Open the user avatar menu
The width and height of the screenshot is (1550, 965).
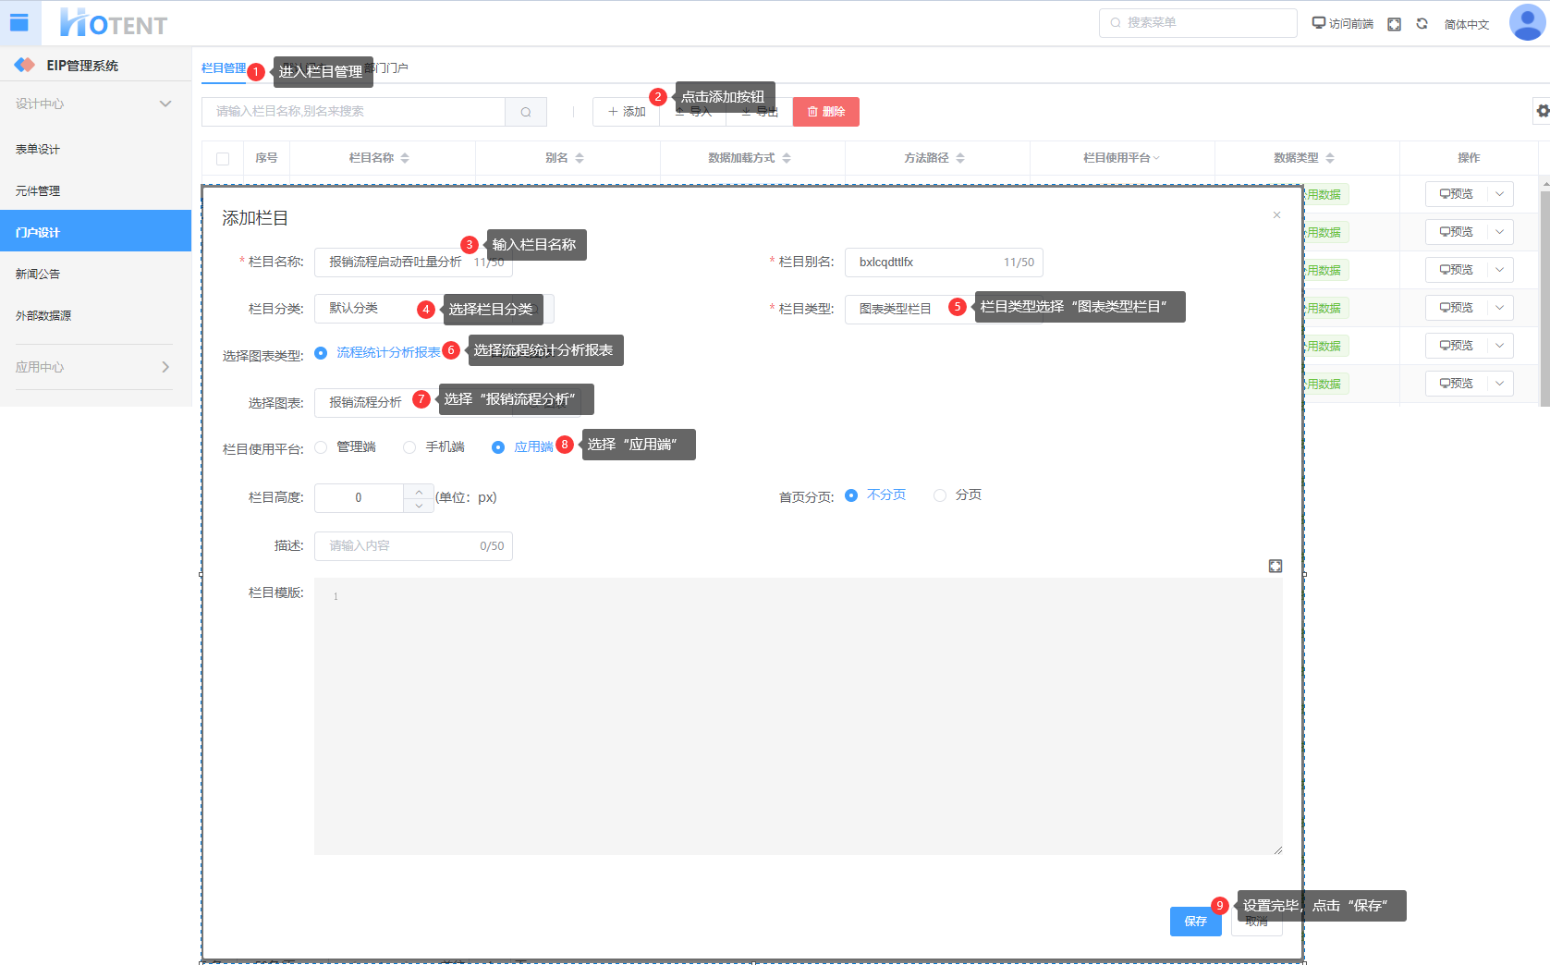[x=1527, y=23]
